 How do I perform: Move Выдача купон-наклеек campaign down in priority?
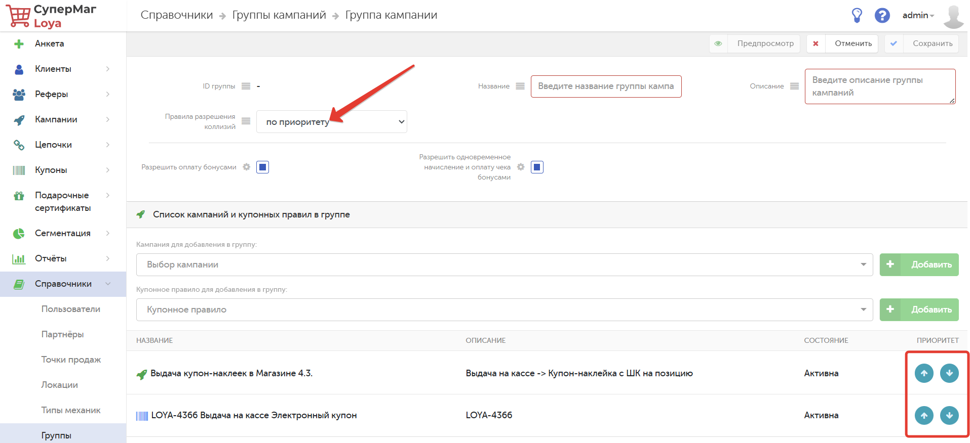[949, 373]
